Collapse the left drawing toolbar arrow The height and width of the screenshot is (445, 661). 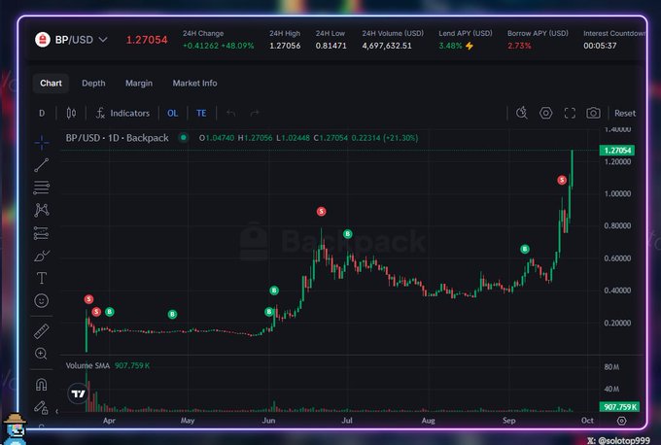click(x=57, y=412)
